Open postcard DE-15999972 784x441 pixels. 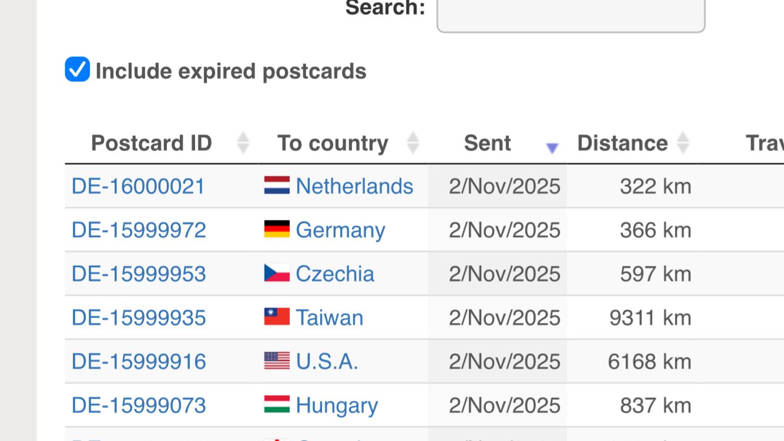pyautogui.click(x=139, y=230)
